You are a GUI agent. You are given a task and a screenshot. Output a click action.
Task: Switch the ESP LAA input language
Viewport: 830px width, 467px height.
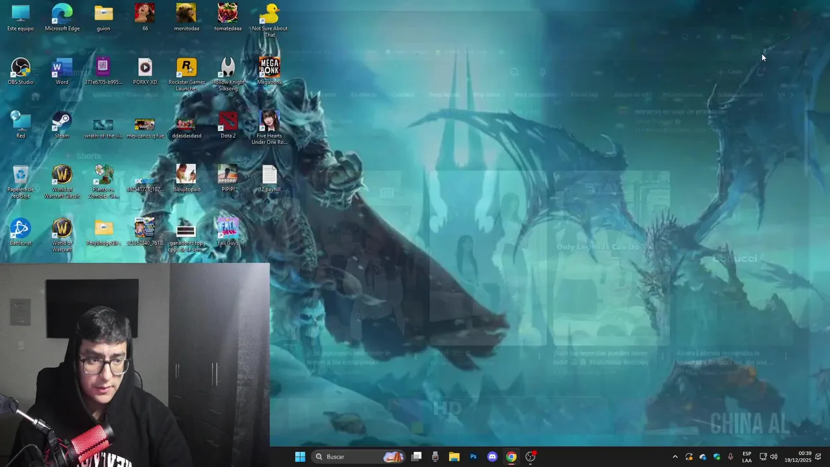(747, 457)
